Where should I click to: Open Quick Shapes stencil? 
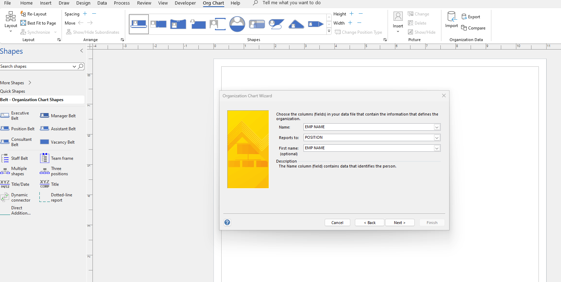point(13,91)
